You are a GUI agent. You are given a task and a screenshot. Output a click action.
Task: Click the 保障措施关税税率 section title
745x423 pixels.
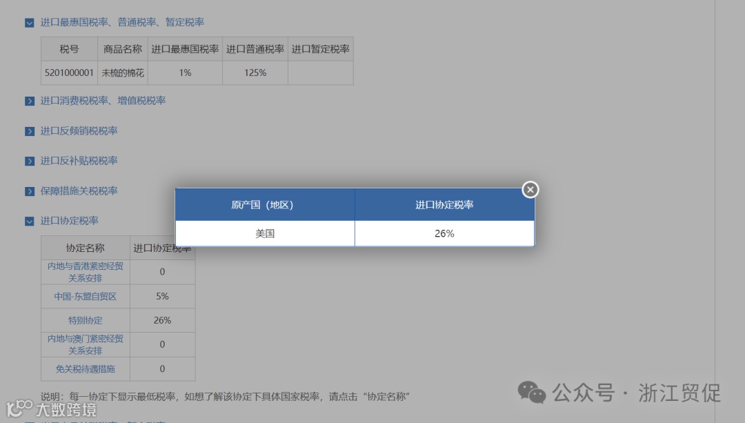coord(79,190)
